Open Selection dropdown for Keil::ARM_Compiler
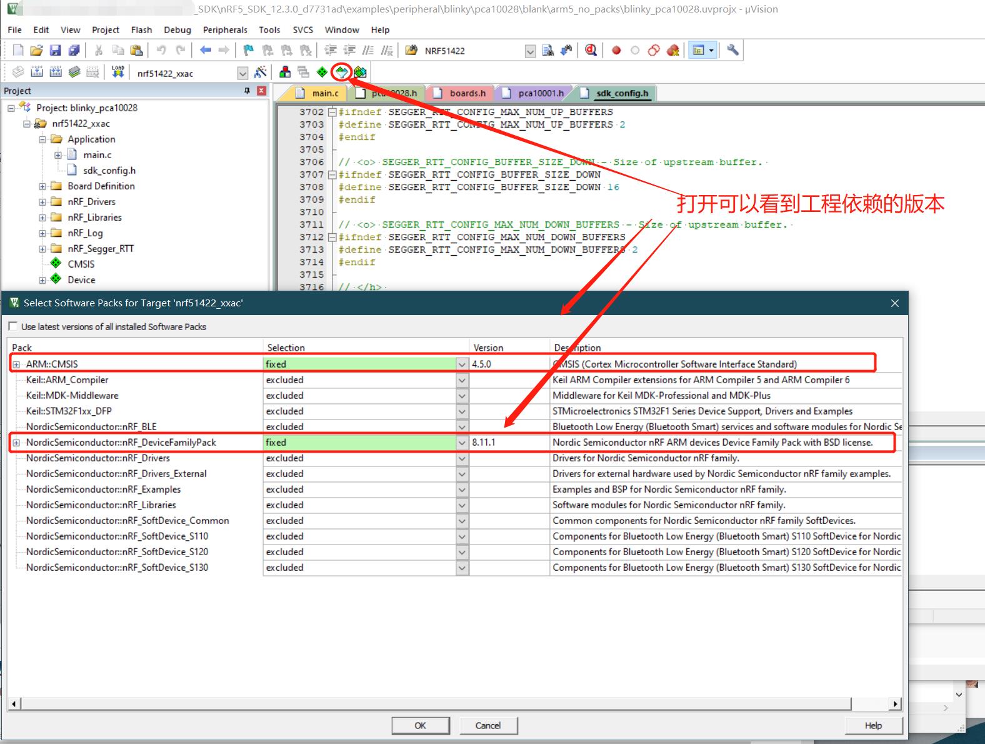 pos(462,380)
